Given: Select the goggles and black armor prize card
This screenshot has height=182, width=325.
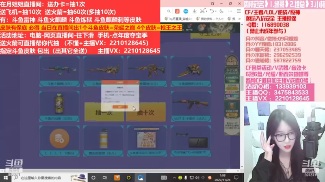Looking at the screenshot, I should [x=191, y=141].
